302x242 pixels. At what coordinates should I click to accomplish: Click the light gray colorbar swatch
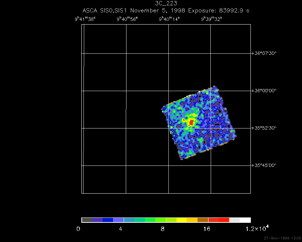pyautogui.click(x=234, y=220)
